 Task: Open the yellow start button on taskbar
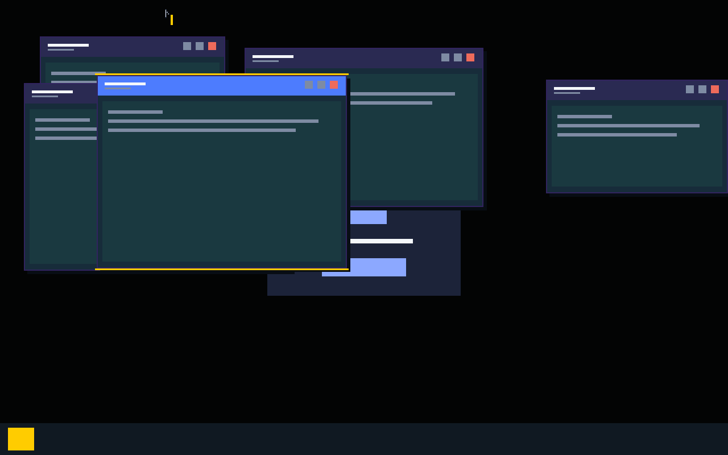(x=21, y=439)
